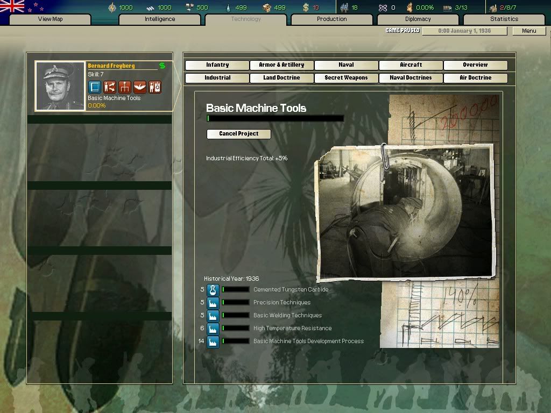This screenshot has width=551, height=413.
Task: Click Freyberg's decentralized execution specialty icon
Action: click(110, 87)
